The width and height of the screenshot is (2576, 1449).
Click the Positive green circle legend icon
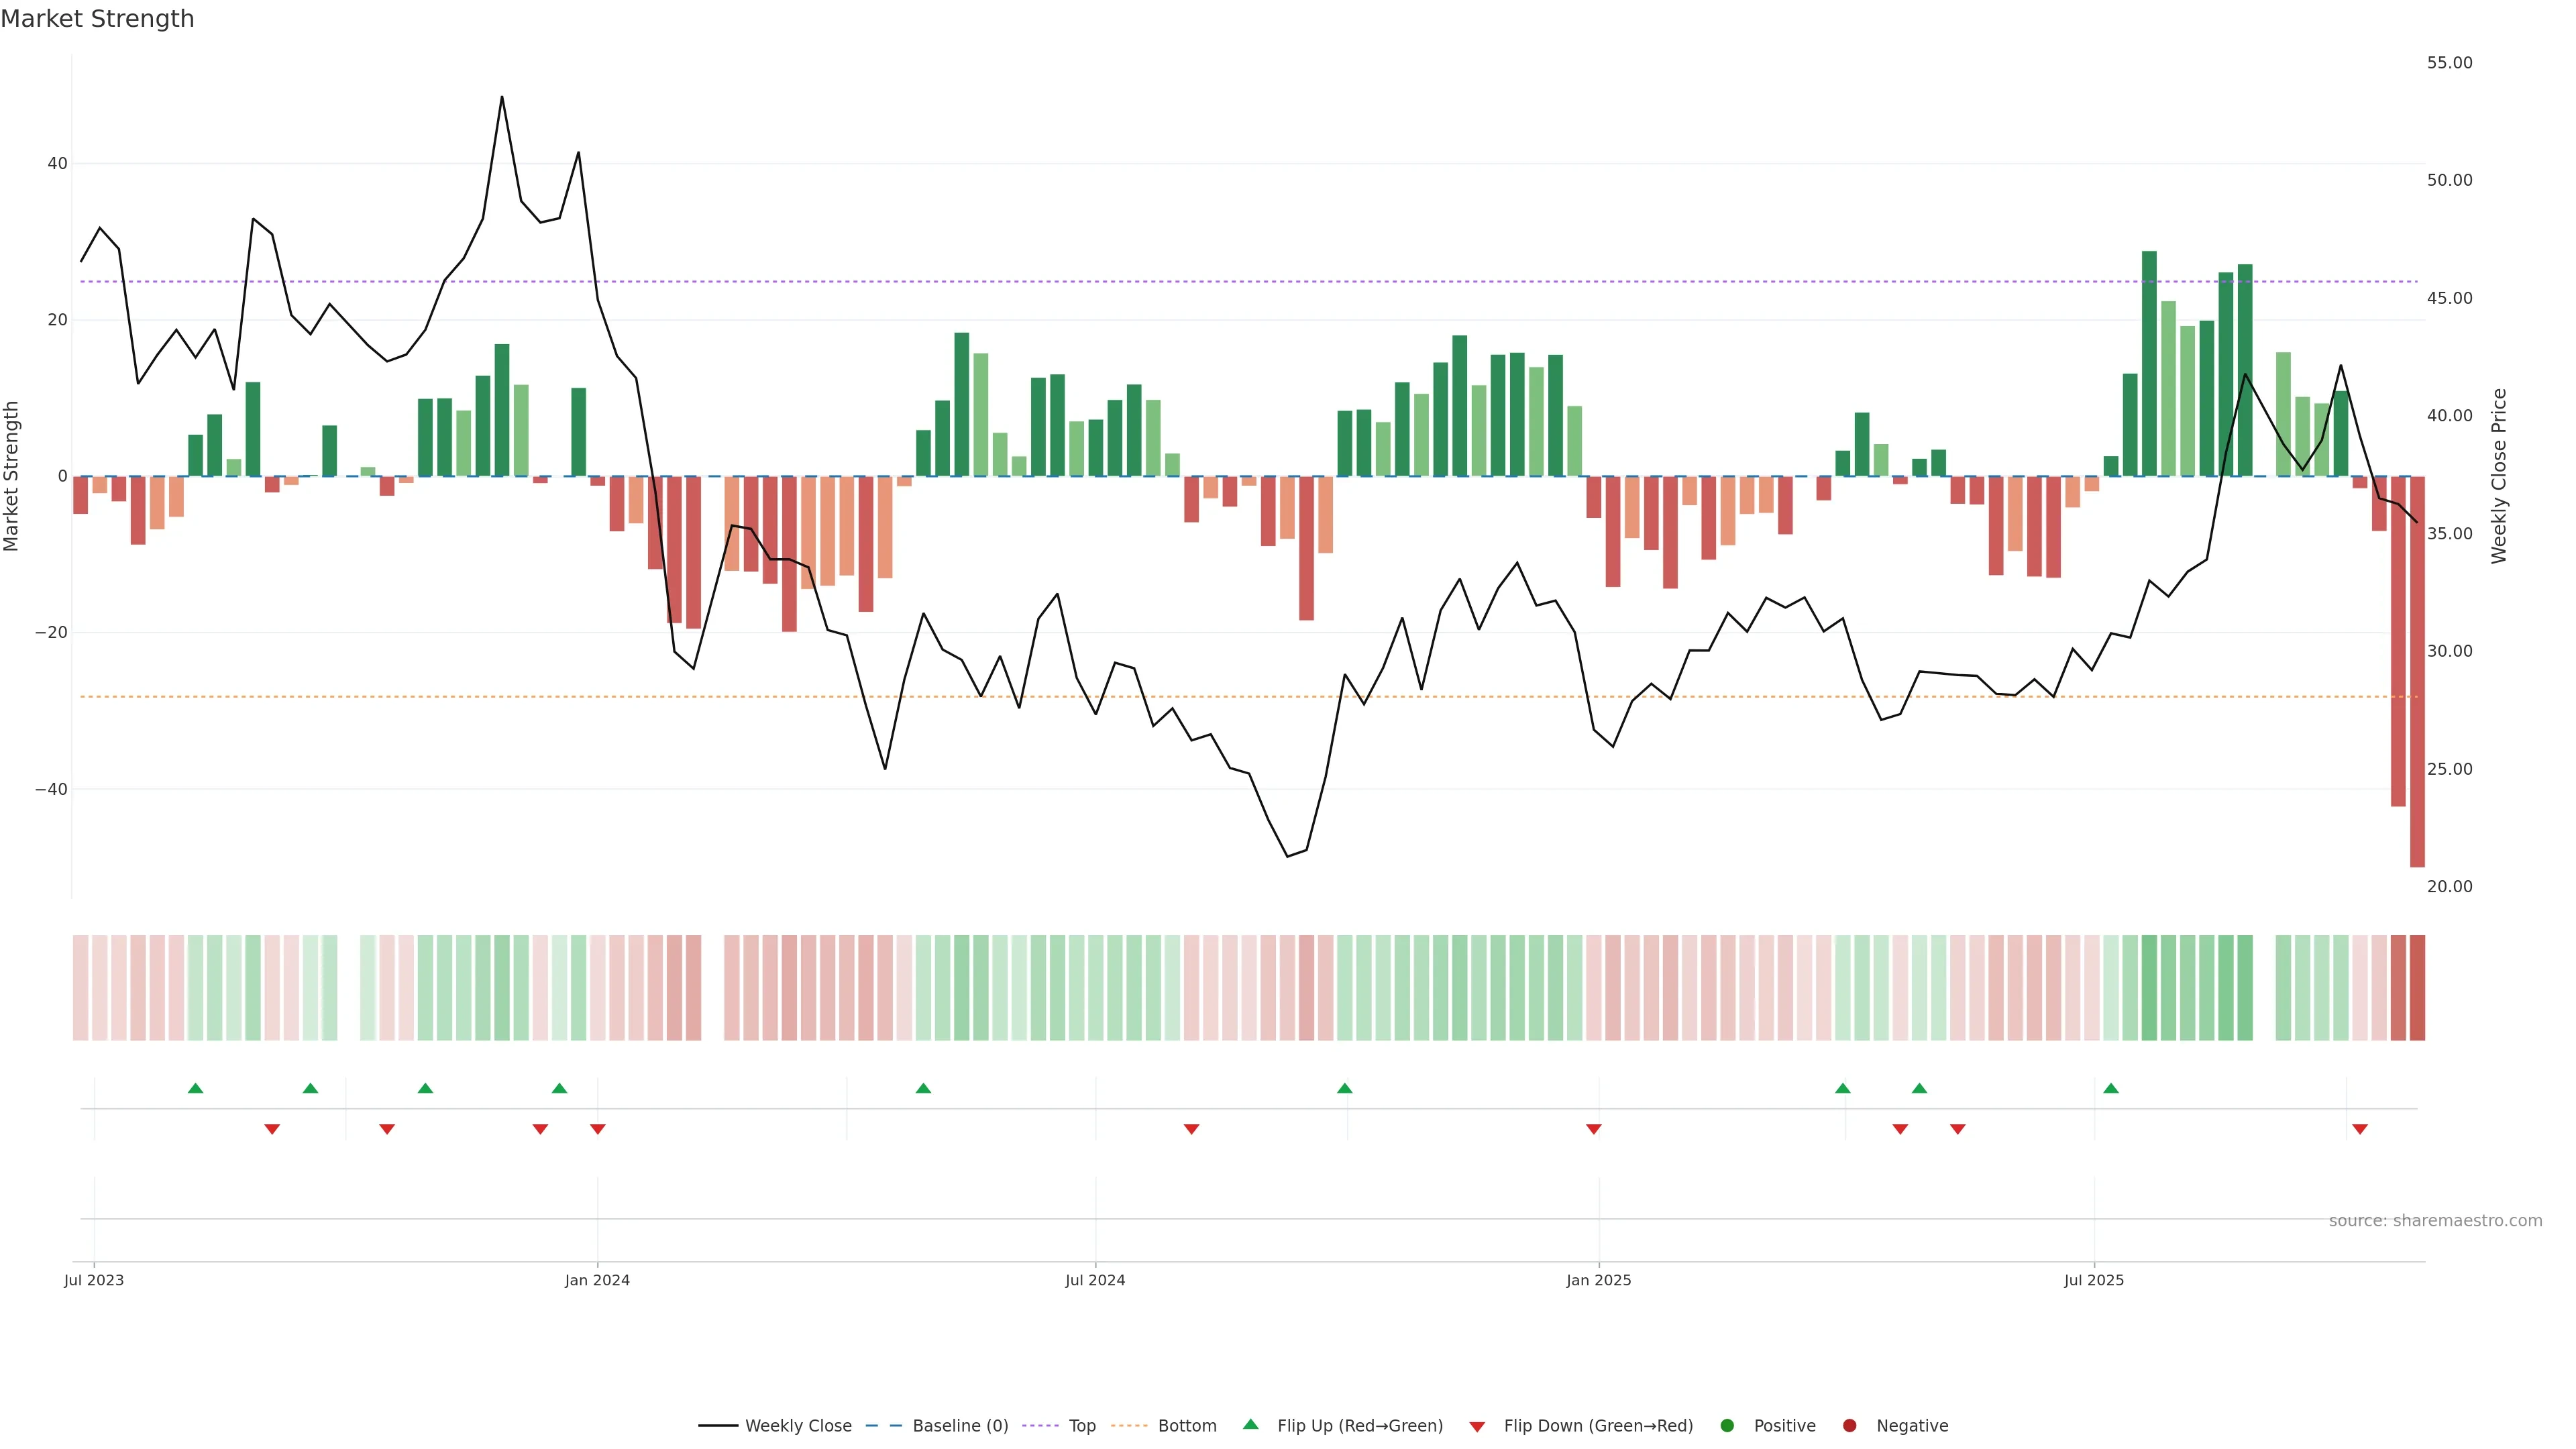tap(1726, 1426)
